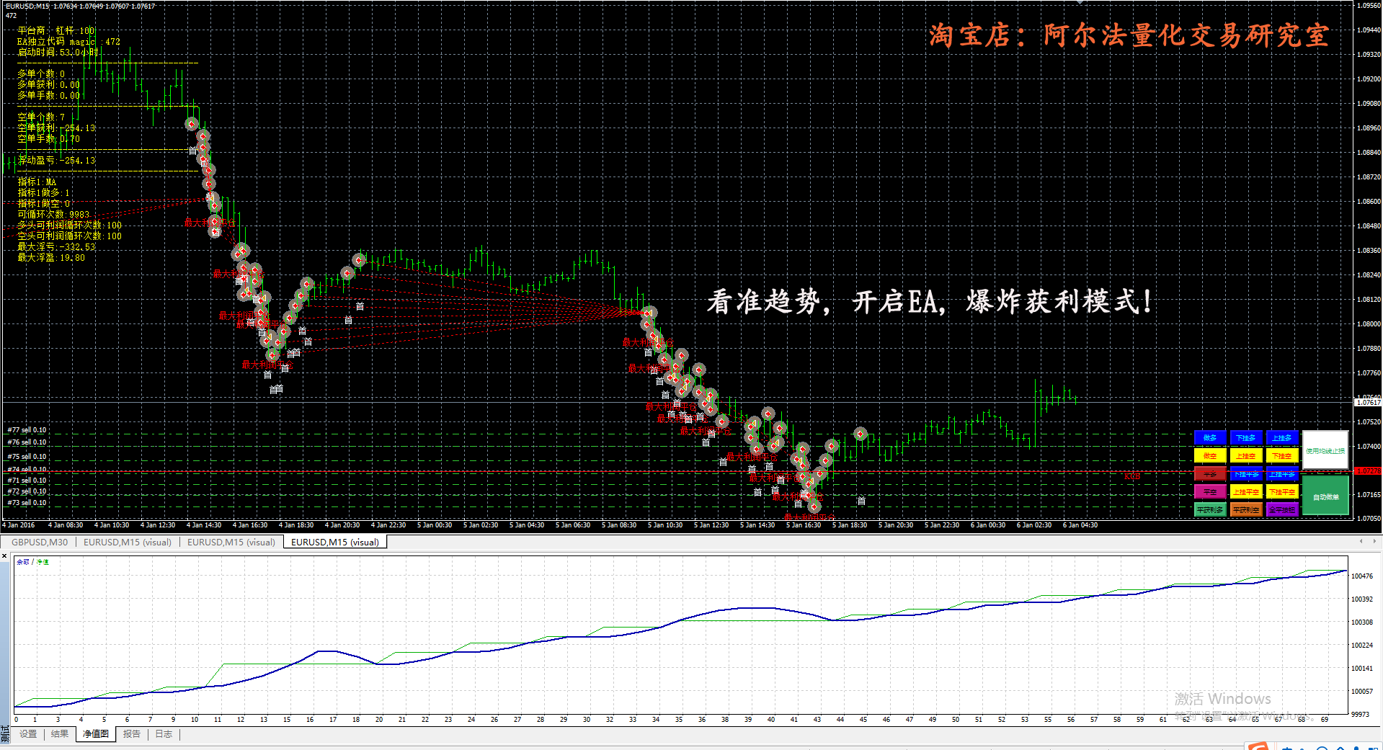Viewport: 1383px width, 750px height.
Task: Click the EA独立代码 magic :472 line
Action: click(69, 42)
